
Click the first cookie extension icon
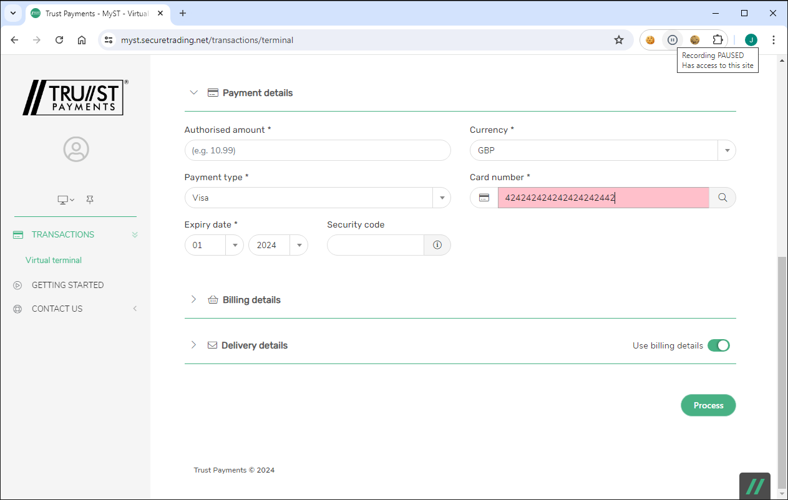tap(650, 40)
